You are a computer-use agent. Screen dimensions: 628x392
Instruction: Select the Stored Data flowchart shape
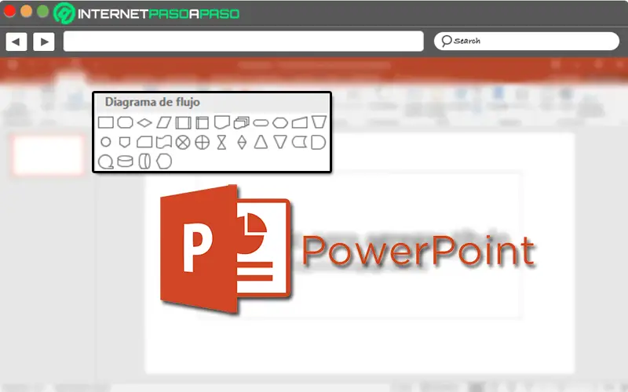click(299, 142)
